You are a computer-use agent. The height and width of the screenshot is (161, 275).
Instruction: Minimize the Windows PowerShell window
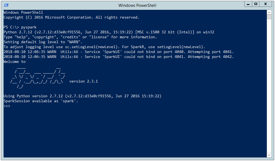tap(248, 4)
